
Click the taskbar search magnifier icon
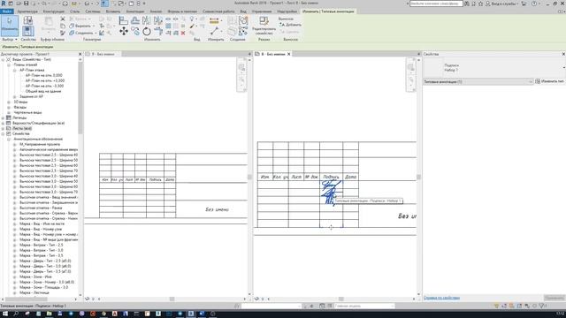(16, 314)
